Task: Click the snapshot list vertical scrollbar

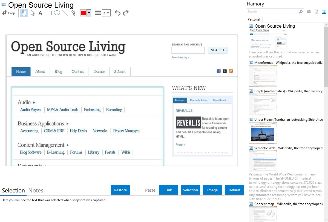Action: coord(326,56)
